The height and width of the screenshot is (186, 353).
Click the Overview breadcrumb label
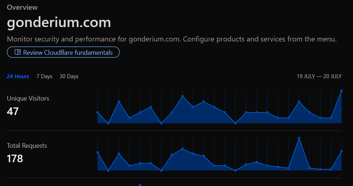pos(22,8)
